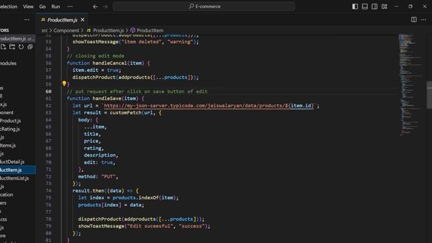Open the .css file in explorer

point(3,219)
